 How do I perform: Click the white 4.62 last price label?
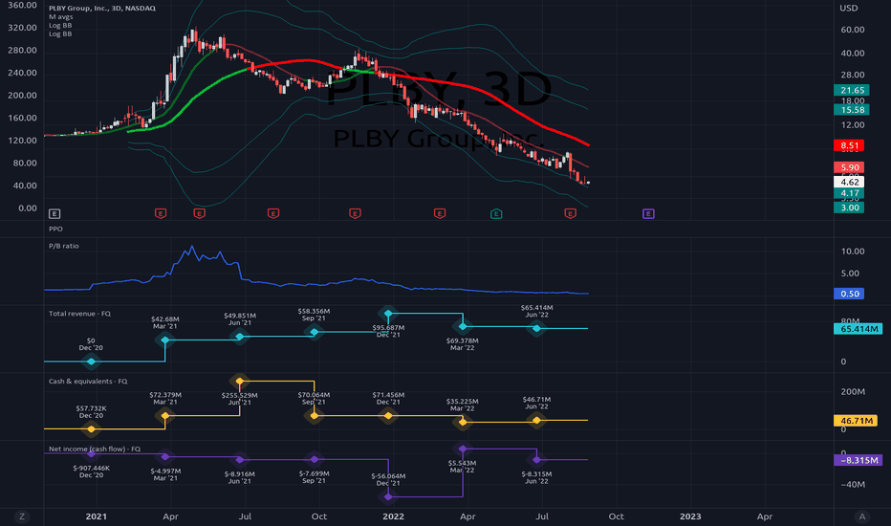pyautogui.click(x=849, y=182)
